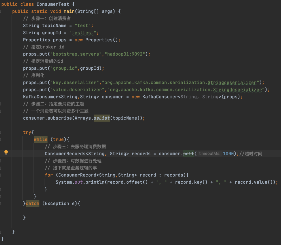281x245 pixels.
Task: Click the ConsumerTest class name
Action: (x=53, y=4)
